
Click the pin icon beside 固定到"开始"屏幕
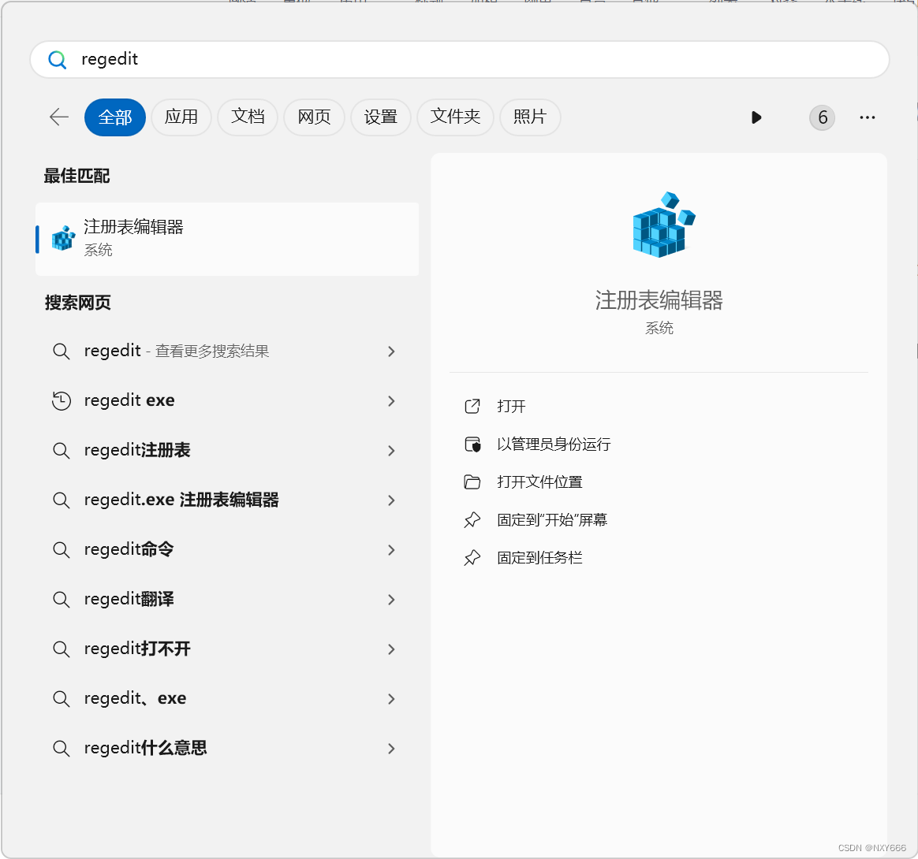[x=472, y=519]
